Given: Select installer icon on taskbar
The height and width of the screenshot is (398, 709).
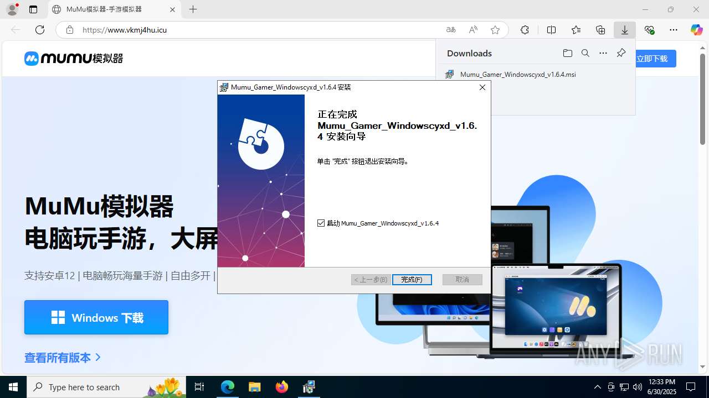Looking at the screenshot, I should (309, 387).
